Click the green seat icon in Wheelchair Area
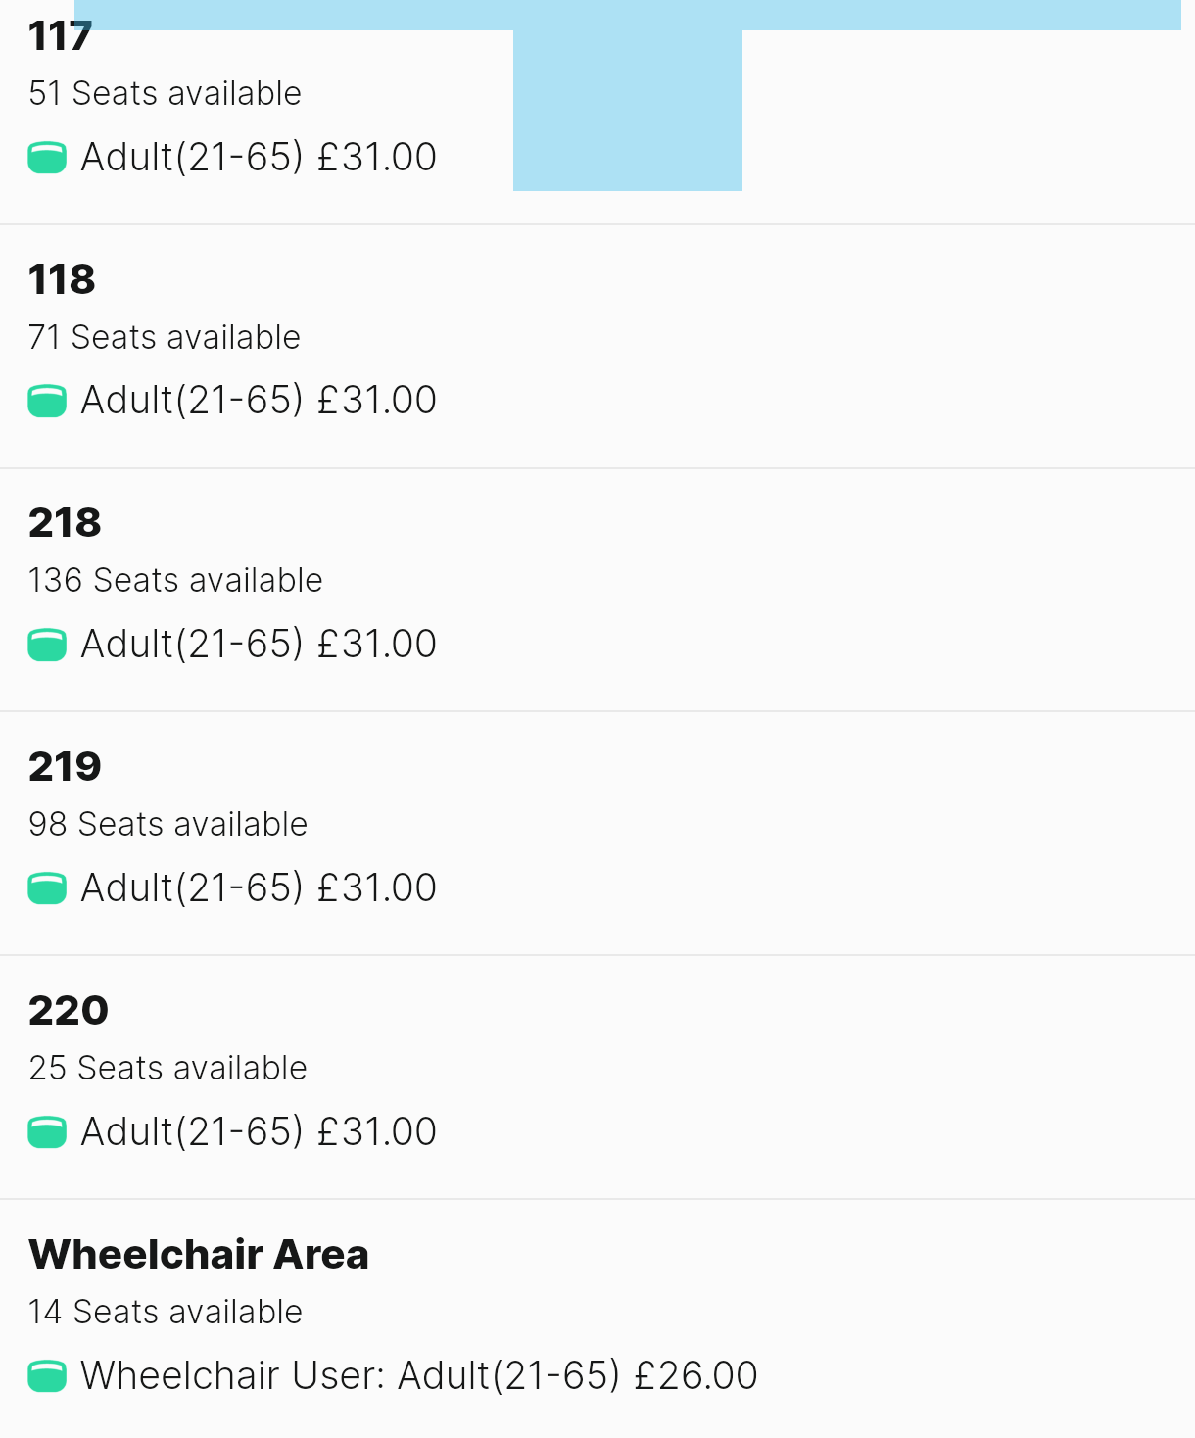1195x1438 pixels. point(47,1375)
